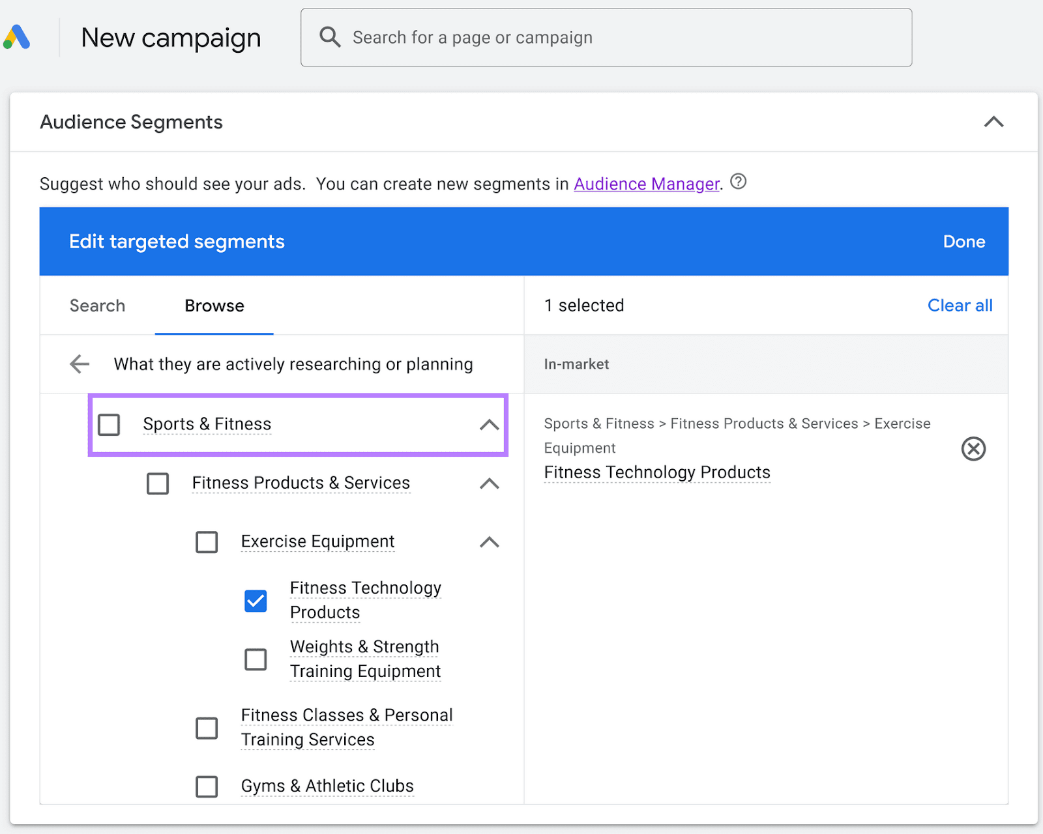Collapse Fitness Products & Services subcategory
The width and height of the screenshot is (1043, 834).
tap(489, 483)
